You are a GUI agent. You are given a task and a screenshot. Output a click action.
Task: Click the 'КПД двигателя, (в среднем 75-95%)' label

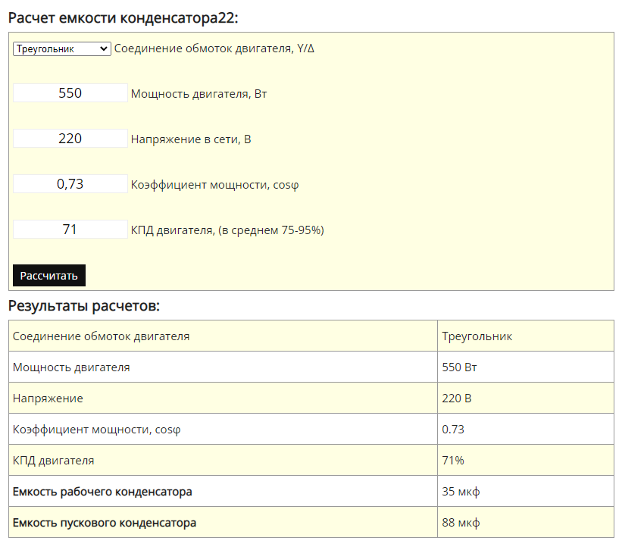tap(227, 230)
